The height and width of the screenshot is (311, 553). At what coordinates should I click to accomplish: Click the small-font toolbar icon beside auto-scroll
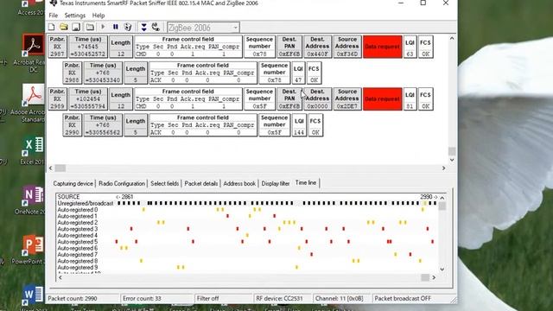coord(156,27)
